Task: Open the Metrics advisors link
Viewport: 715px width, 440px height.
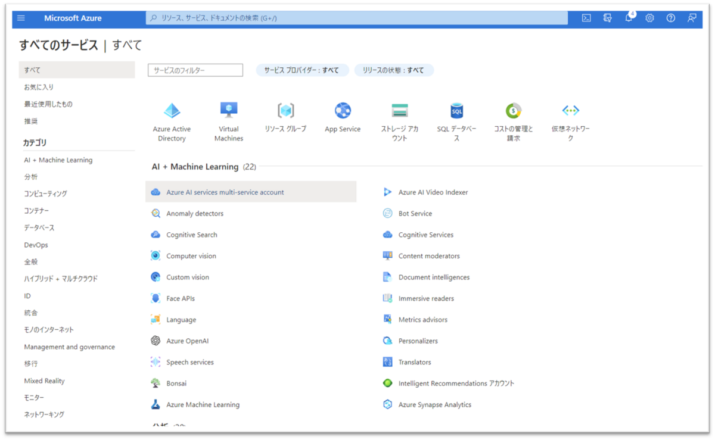Action: (x=423, y=320)
